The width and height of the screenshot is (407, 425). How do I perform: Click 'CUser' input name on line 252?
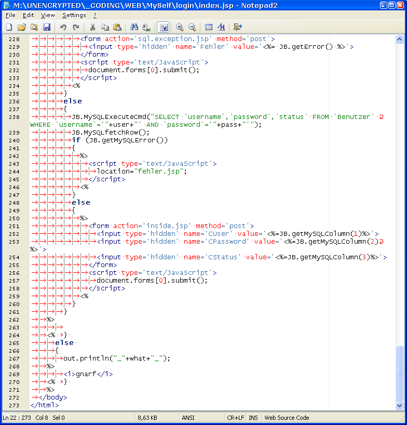(x=219, y=234)
